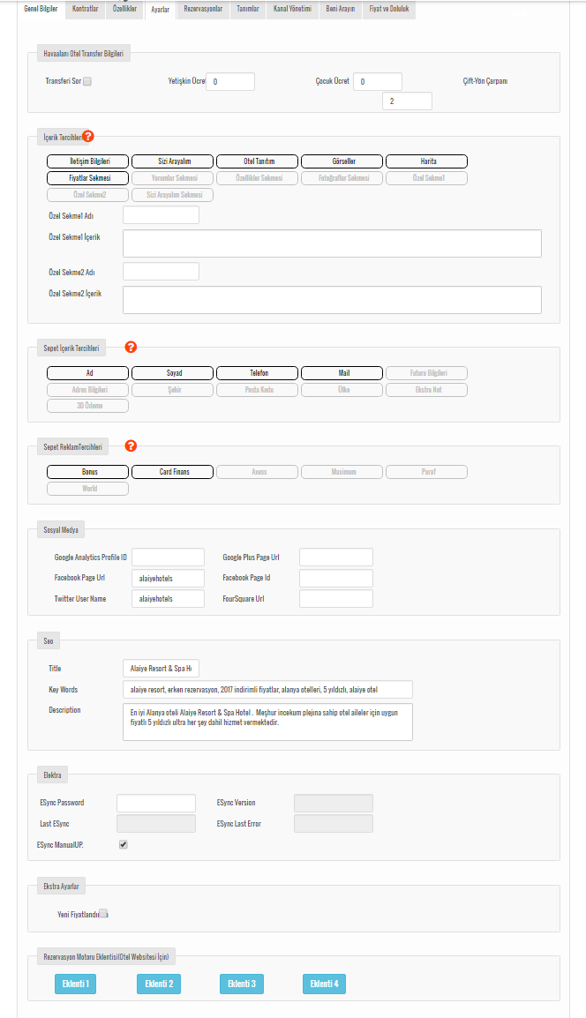Enable the Şehir basket option
This screenshot has height=1018, width=586.
(172, 390)
